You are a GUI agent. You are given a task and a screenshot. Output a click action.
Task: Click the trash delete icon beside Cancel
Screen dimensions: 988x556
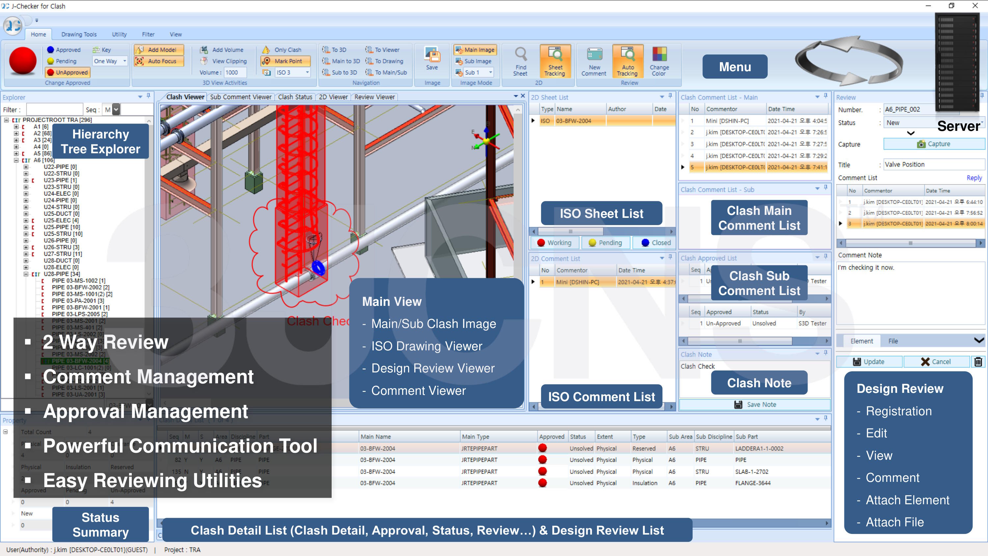point(978,362)
